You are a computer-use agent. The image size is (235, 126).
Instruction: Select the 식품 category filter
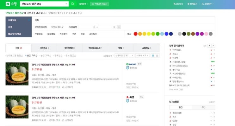click(x=37, y=20)
